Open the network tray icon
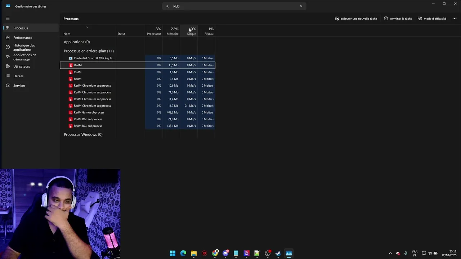 (x=424, y=253)
